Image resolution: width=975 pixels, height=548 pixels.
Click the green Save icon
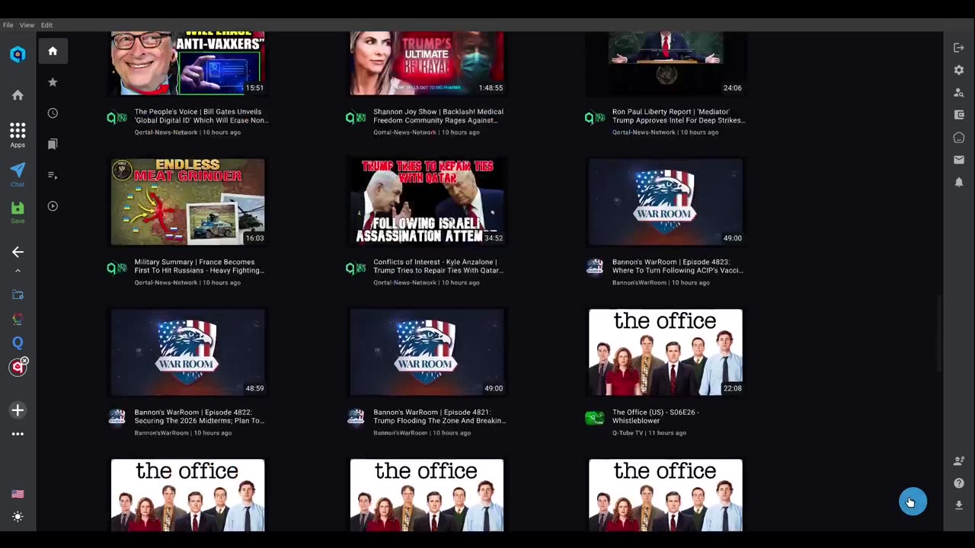18,212
